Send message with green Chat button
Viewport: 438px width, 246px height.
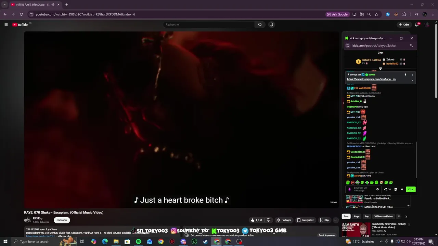click(x=411, y=189)
